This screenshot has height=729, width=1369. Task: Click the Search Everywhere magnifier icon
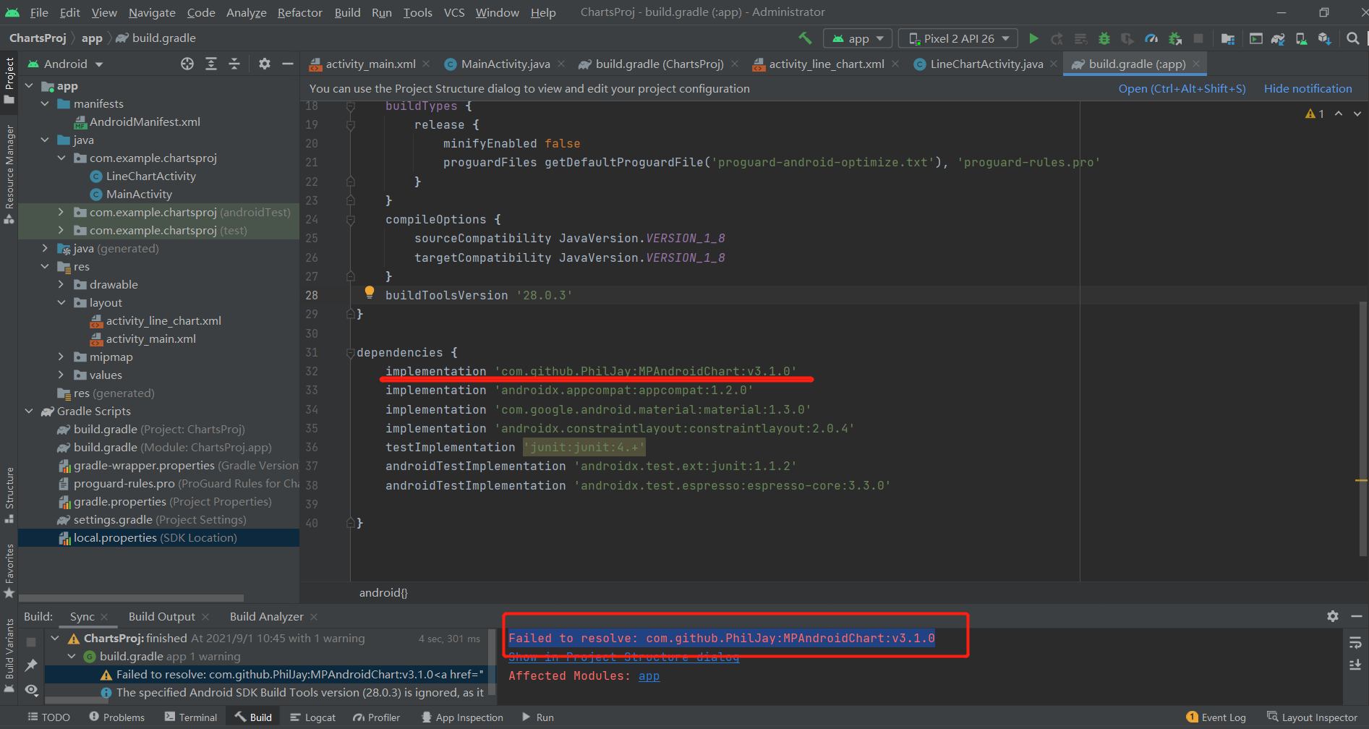click(x=1352, y=38)
